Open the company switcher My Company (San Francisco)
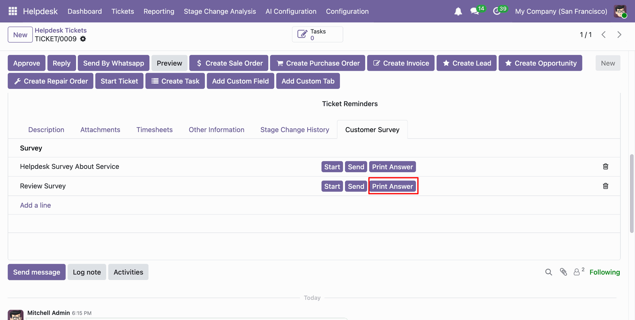This screenshot has width=635, height=320. [x=561, y=11]
